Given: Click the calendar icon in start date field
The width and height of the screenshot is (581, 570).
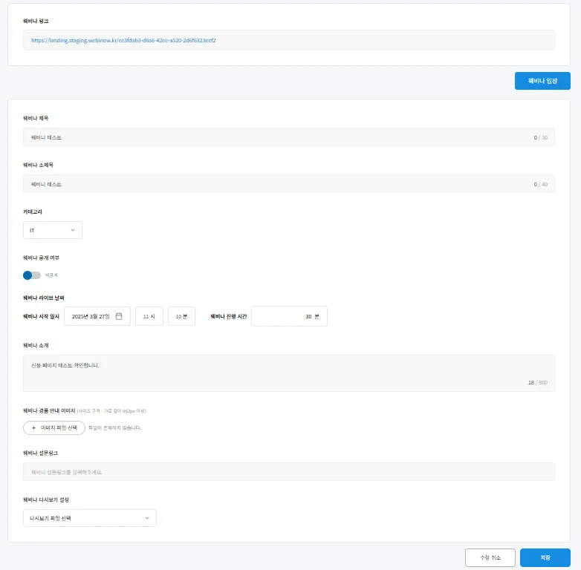Looking at the screenshot, I should click(119, 316).
